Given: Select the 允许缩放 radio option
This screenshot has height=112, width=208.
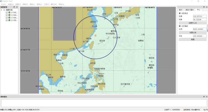Looking at the screenshot, I should pyautogui.click(x=180, y=26).
